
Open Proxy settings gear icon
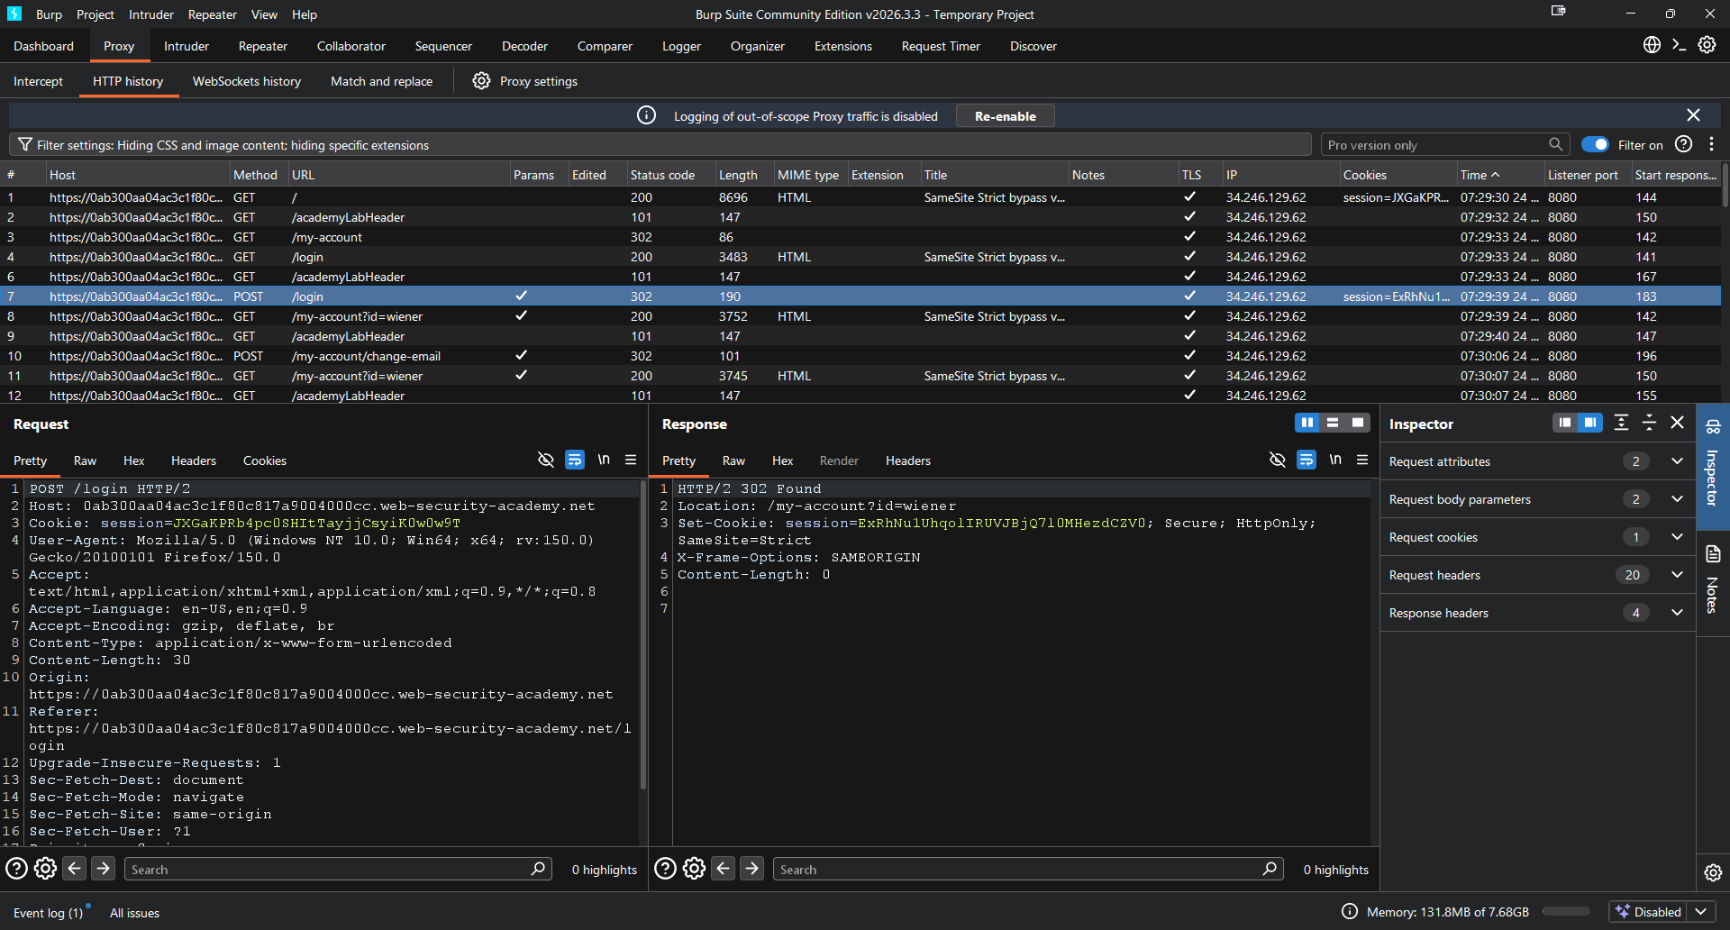(x=482, y=81)
